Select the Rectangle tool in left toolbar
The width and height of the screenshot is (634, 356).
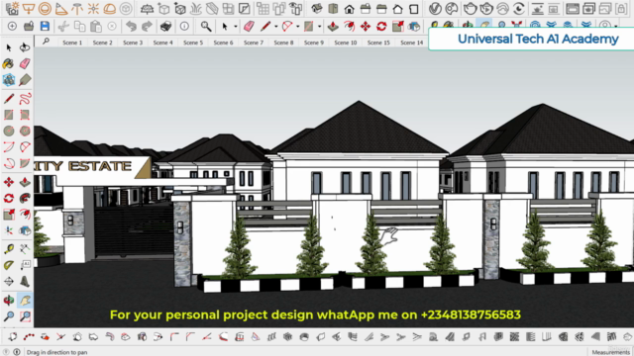(x=9, y=115)
